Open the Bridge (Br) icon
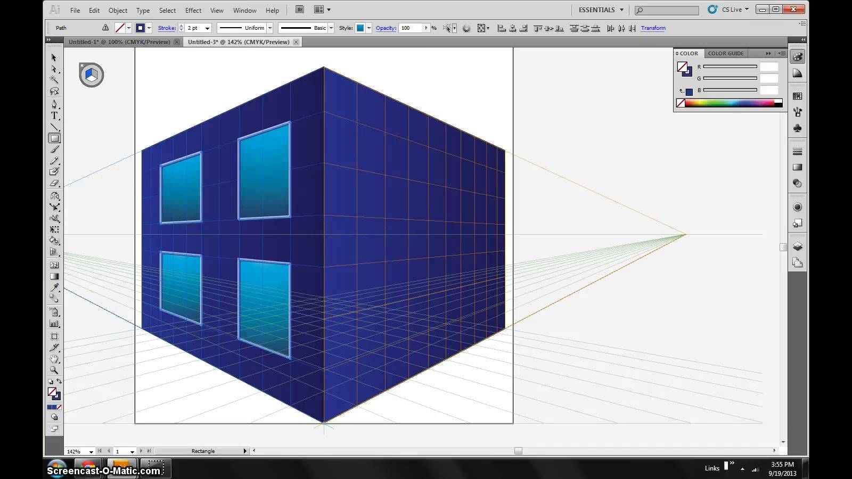Viewport: 852px width, 479px height. click(x=300, y=10)
